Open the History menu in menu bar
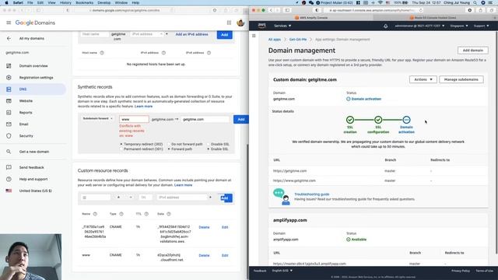Screen dimensions: 498x280 (x=65, y=2)
